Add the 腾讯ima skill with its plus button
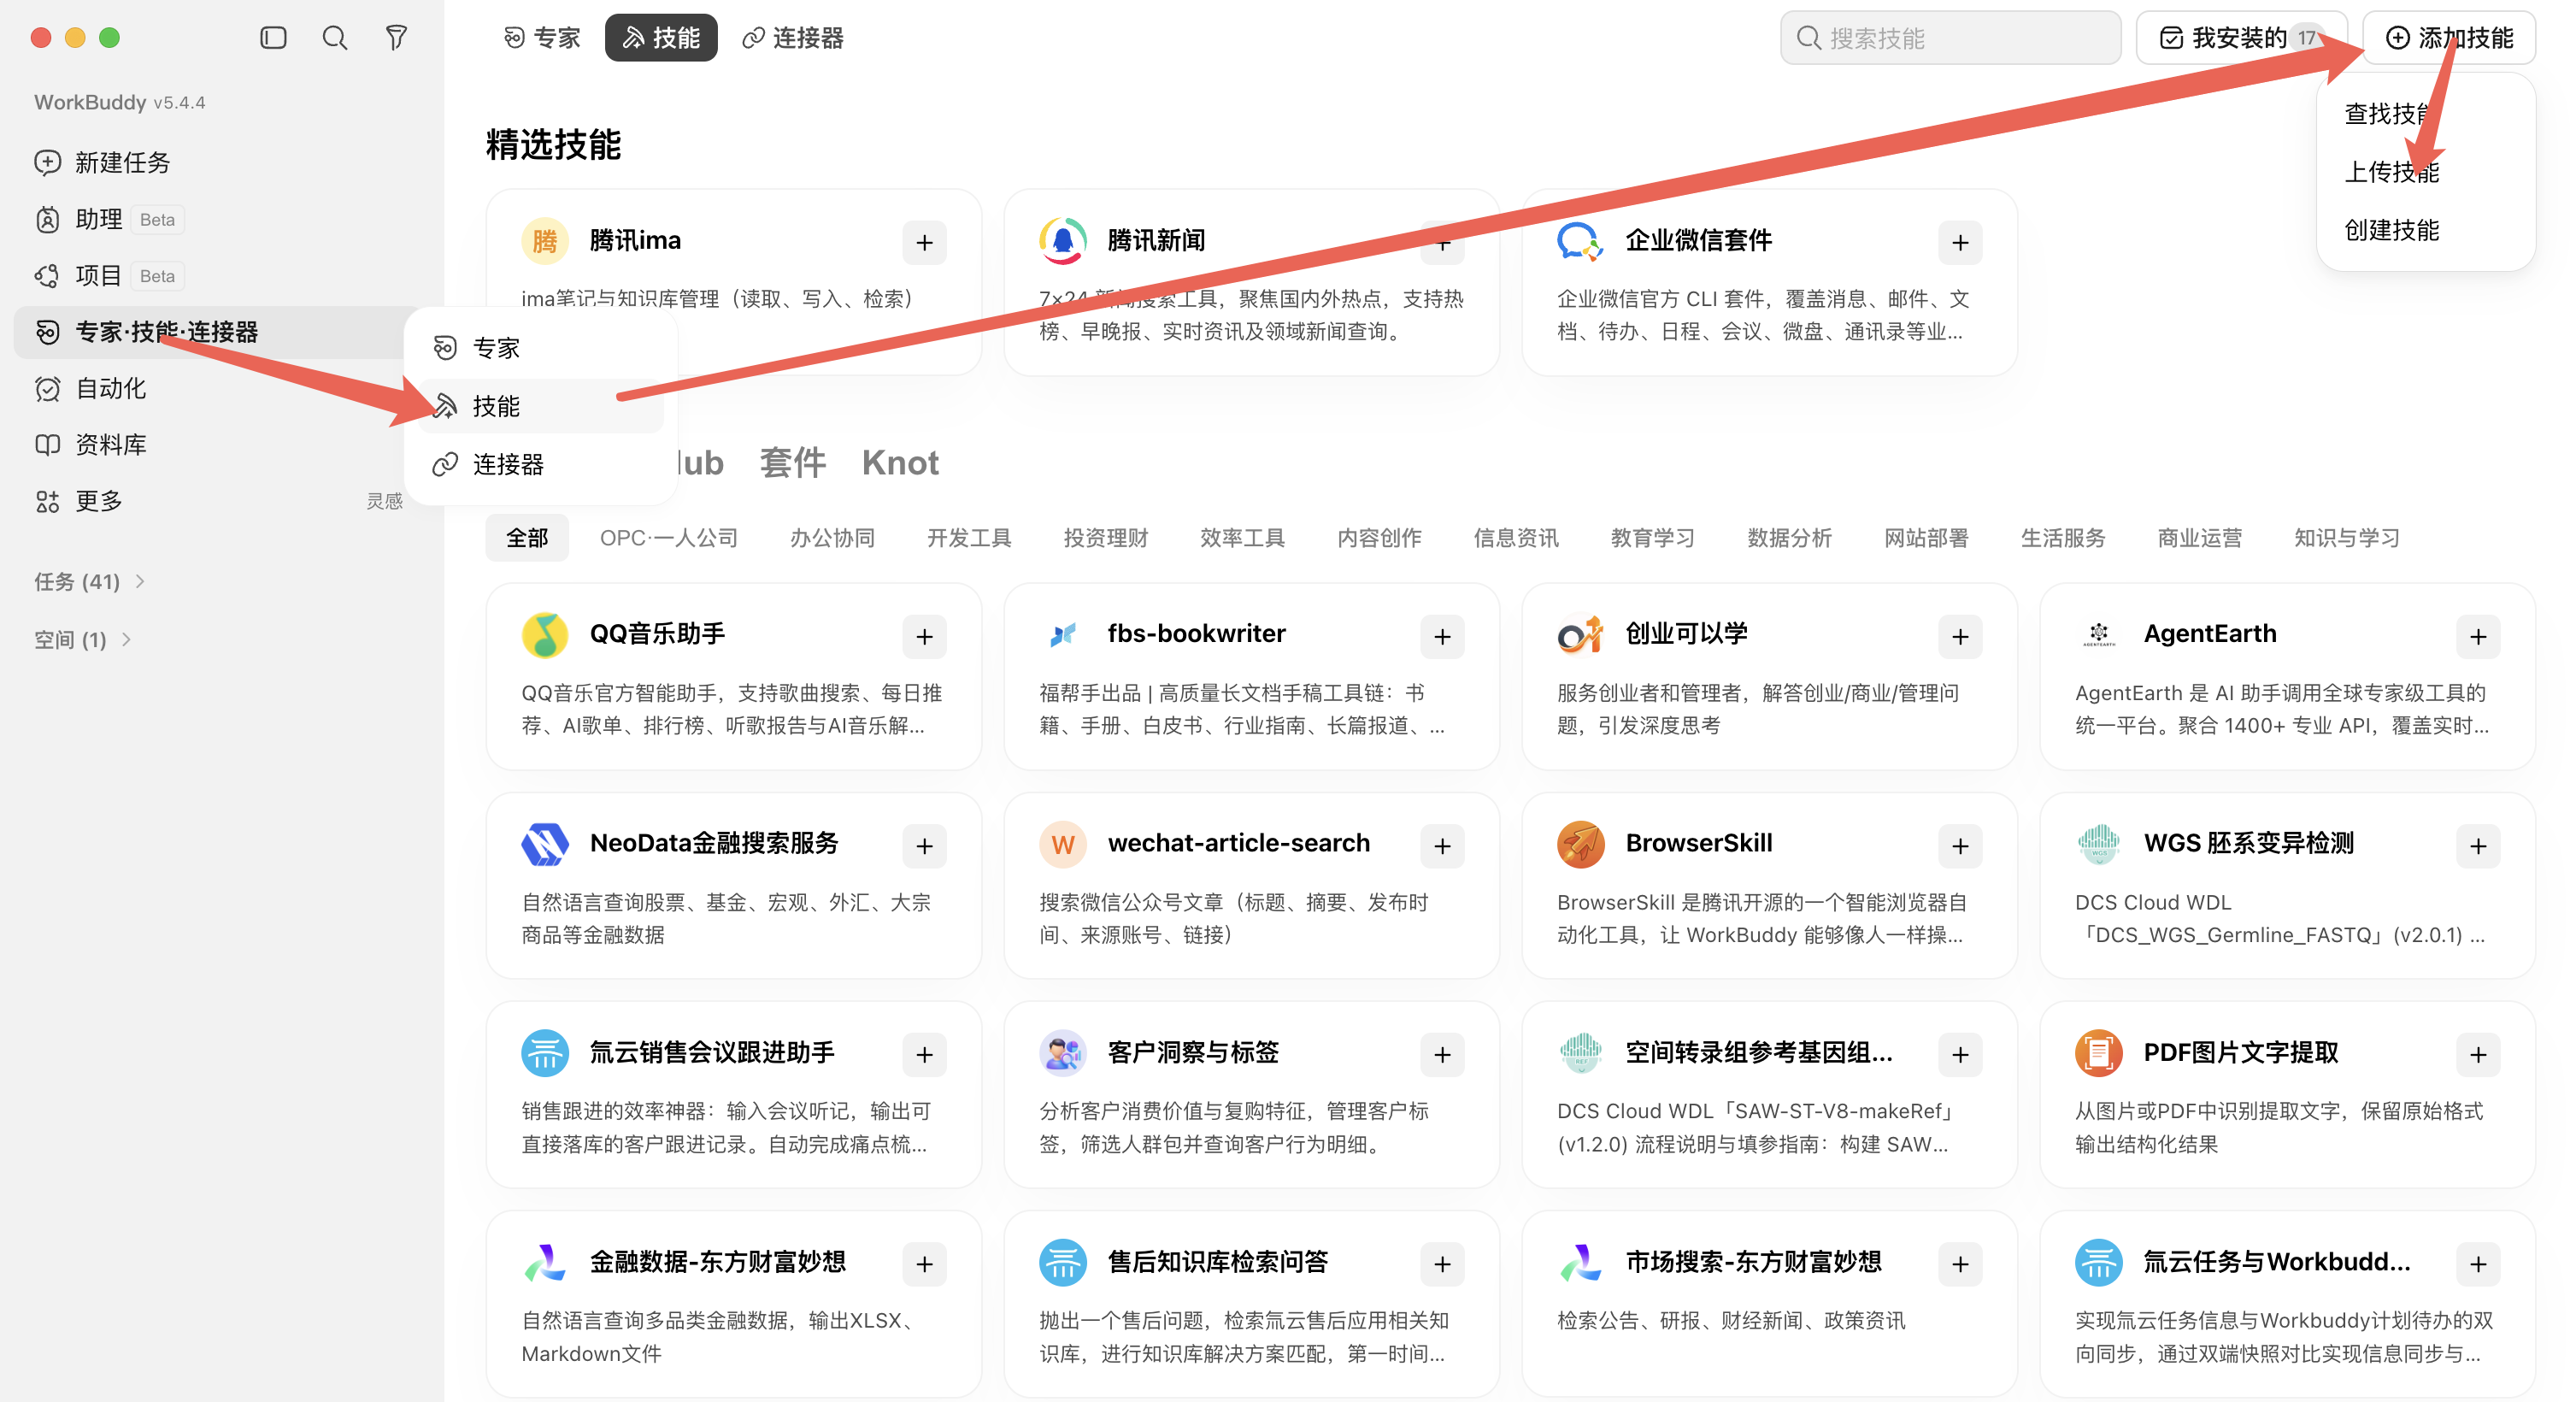The image size is (2576, 1402). pyautogui.click(x=924, y=243)
